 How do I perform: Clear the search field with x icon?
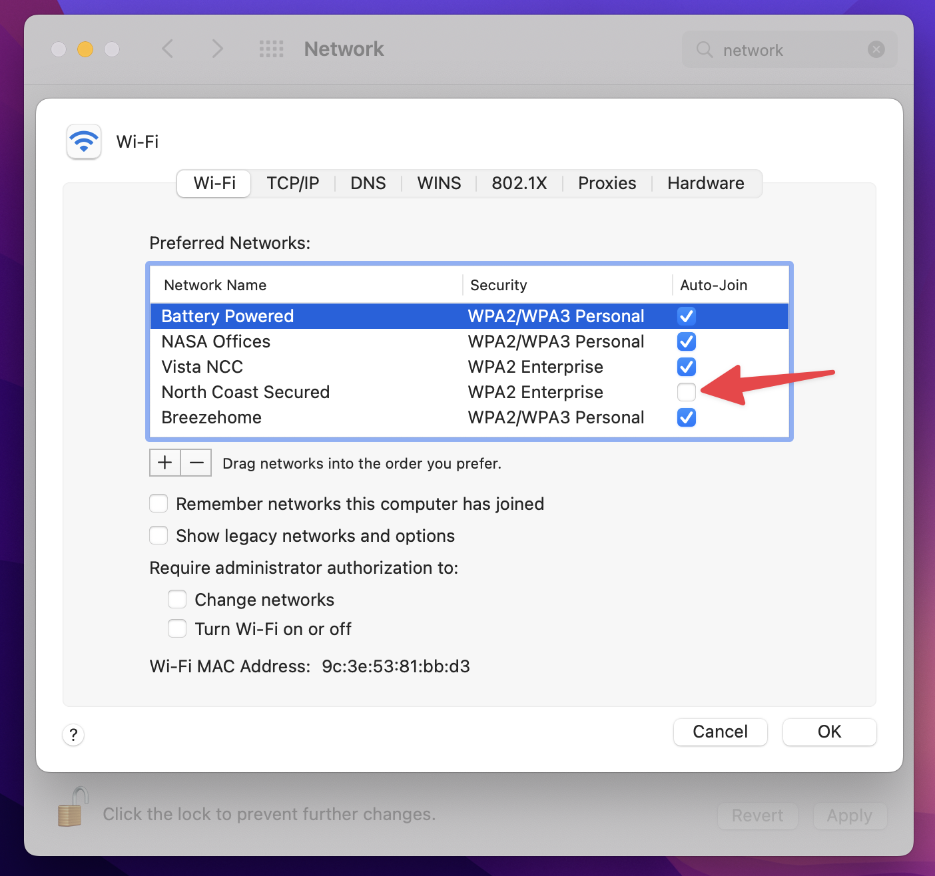click(x=876, y=50)
